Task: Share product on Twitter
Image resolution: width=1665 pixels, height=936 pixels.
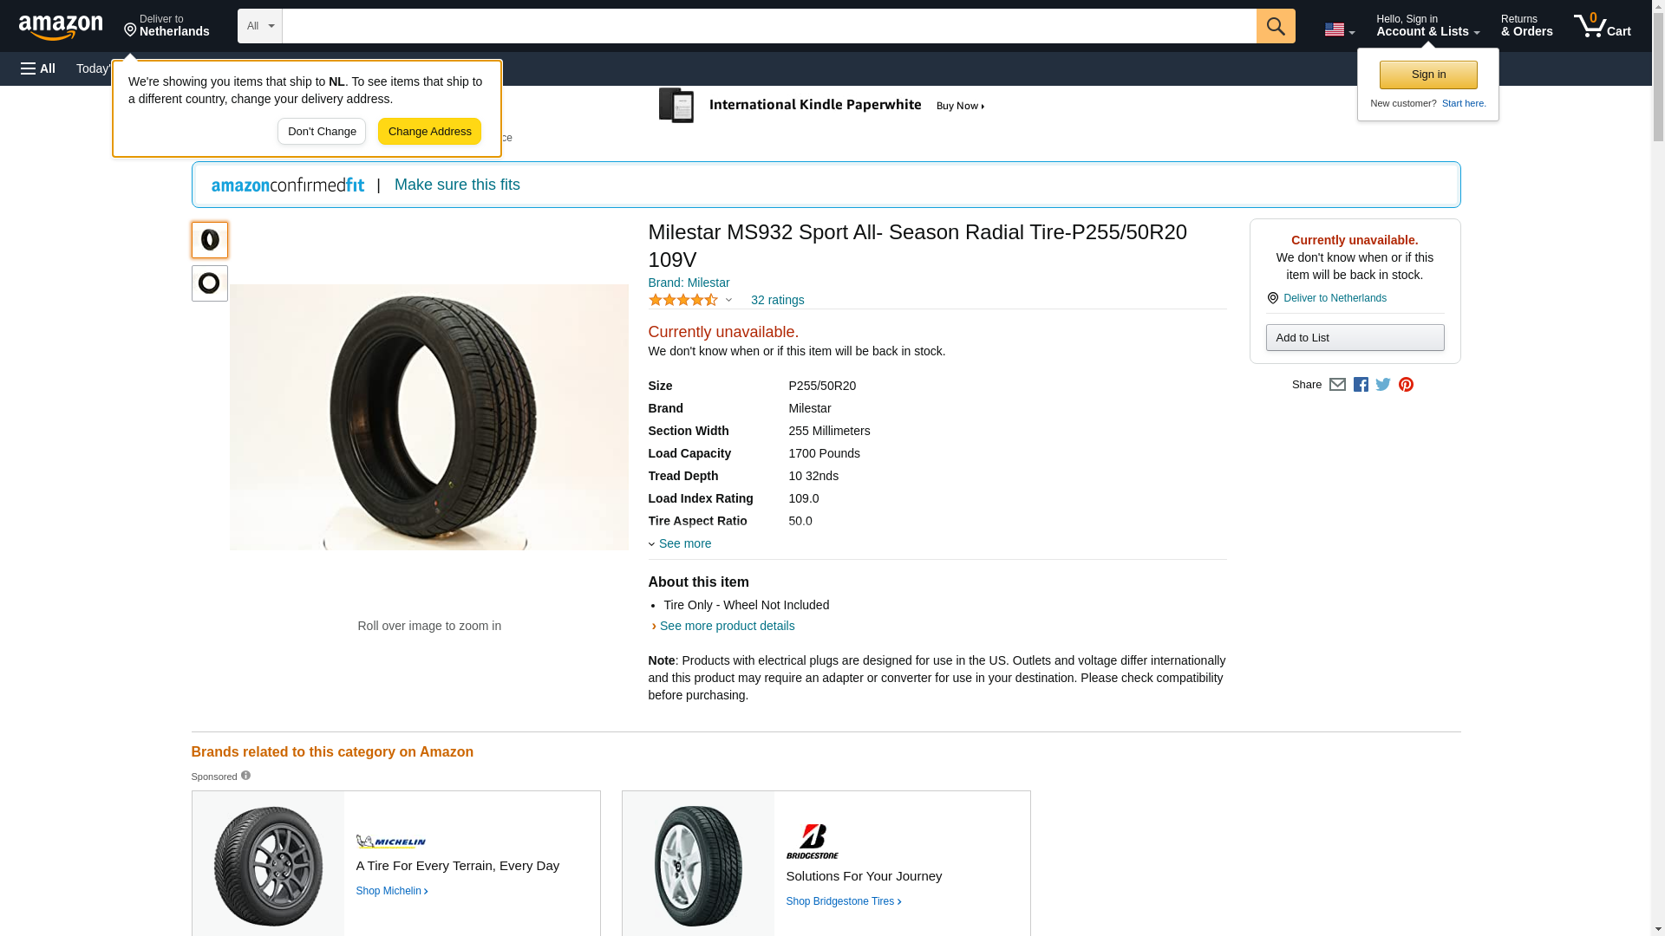Action: [x=1383, y=385]
